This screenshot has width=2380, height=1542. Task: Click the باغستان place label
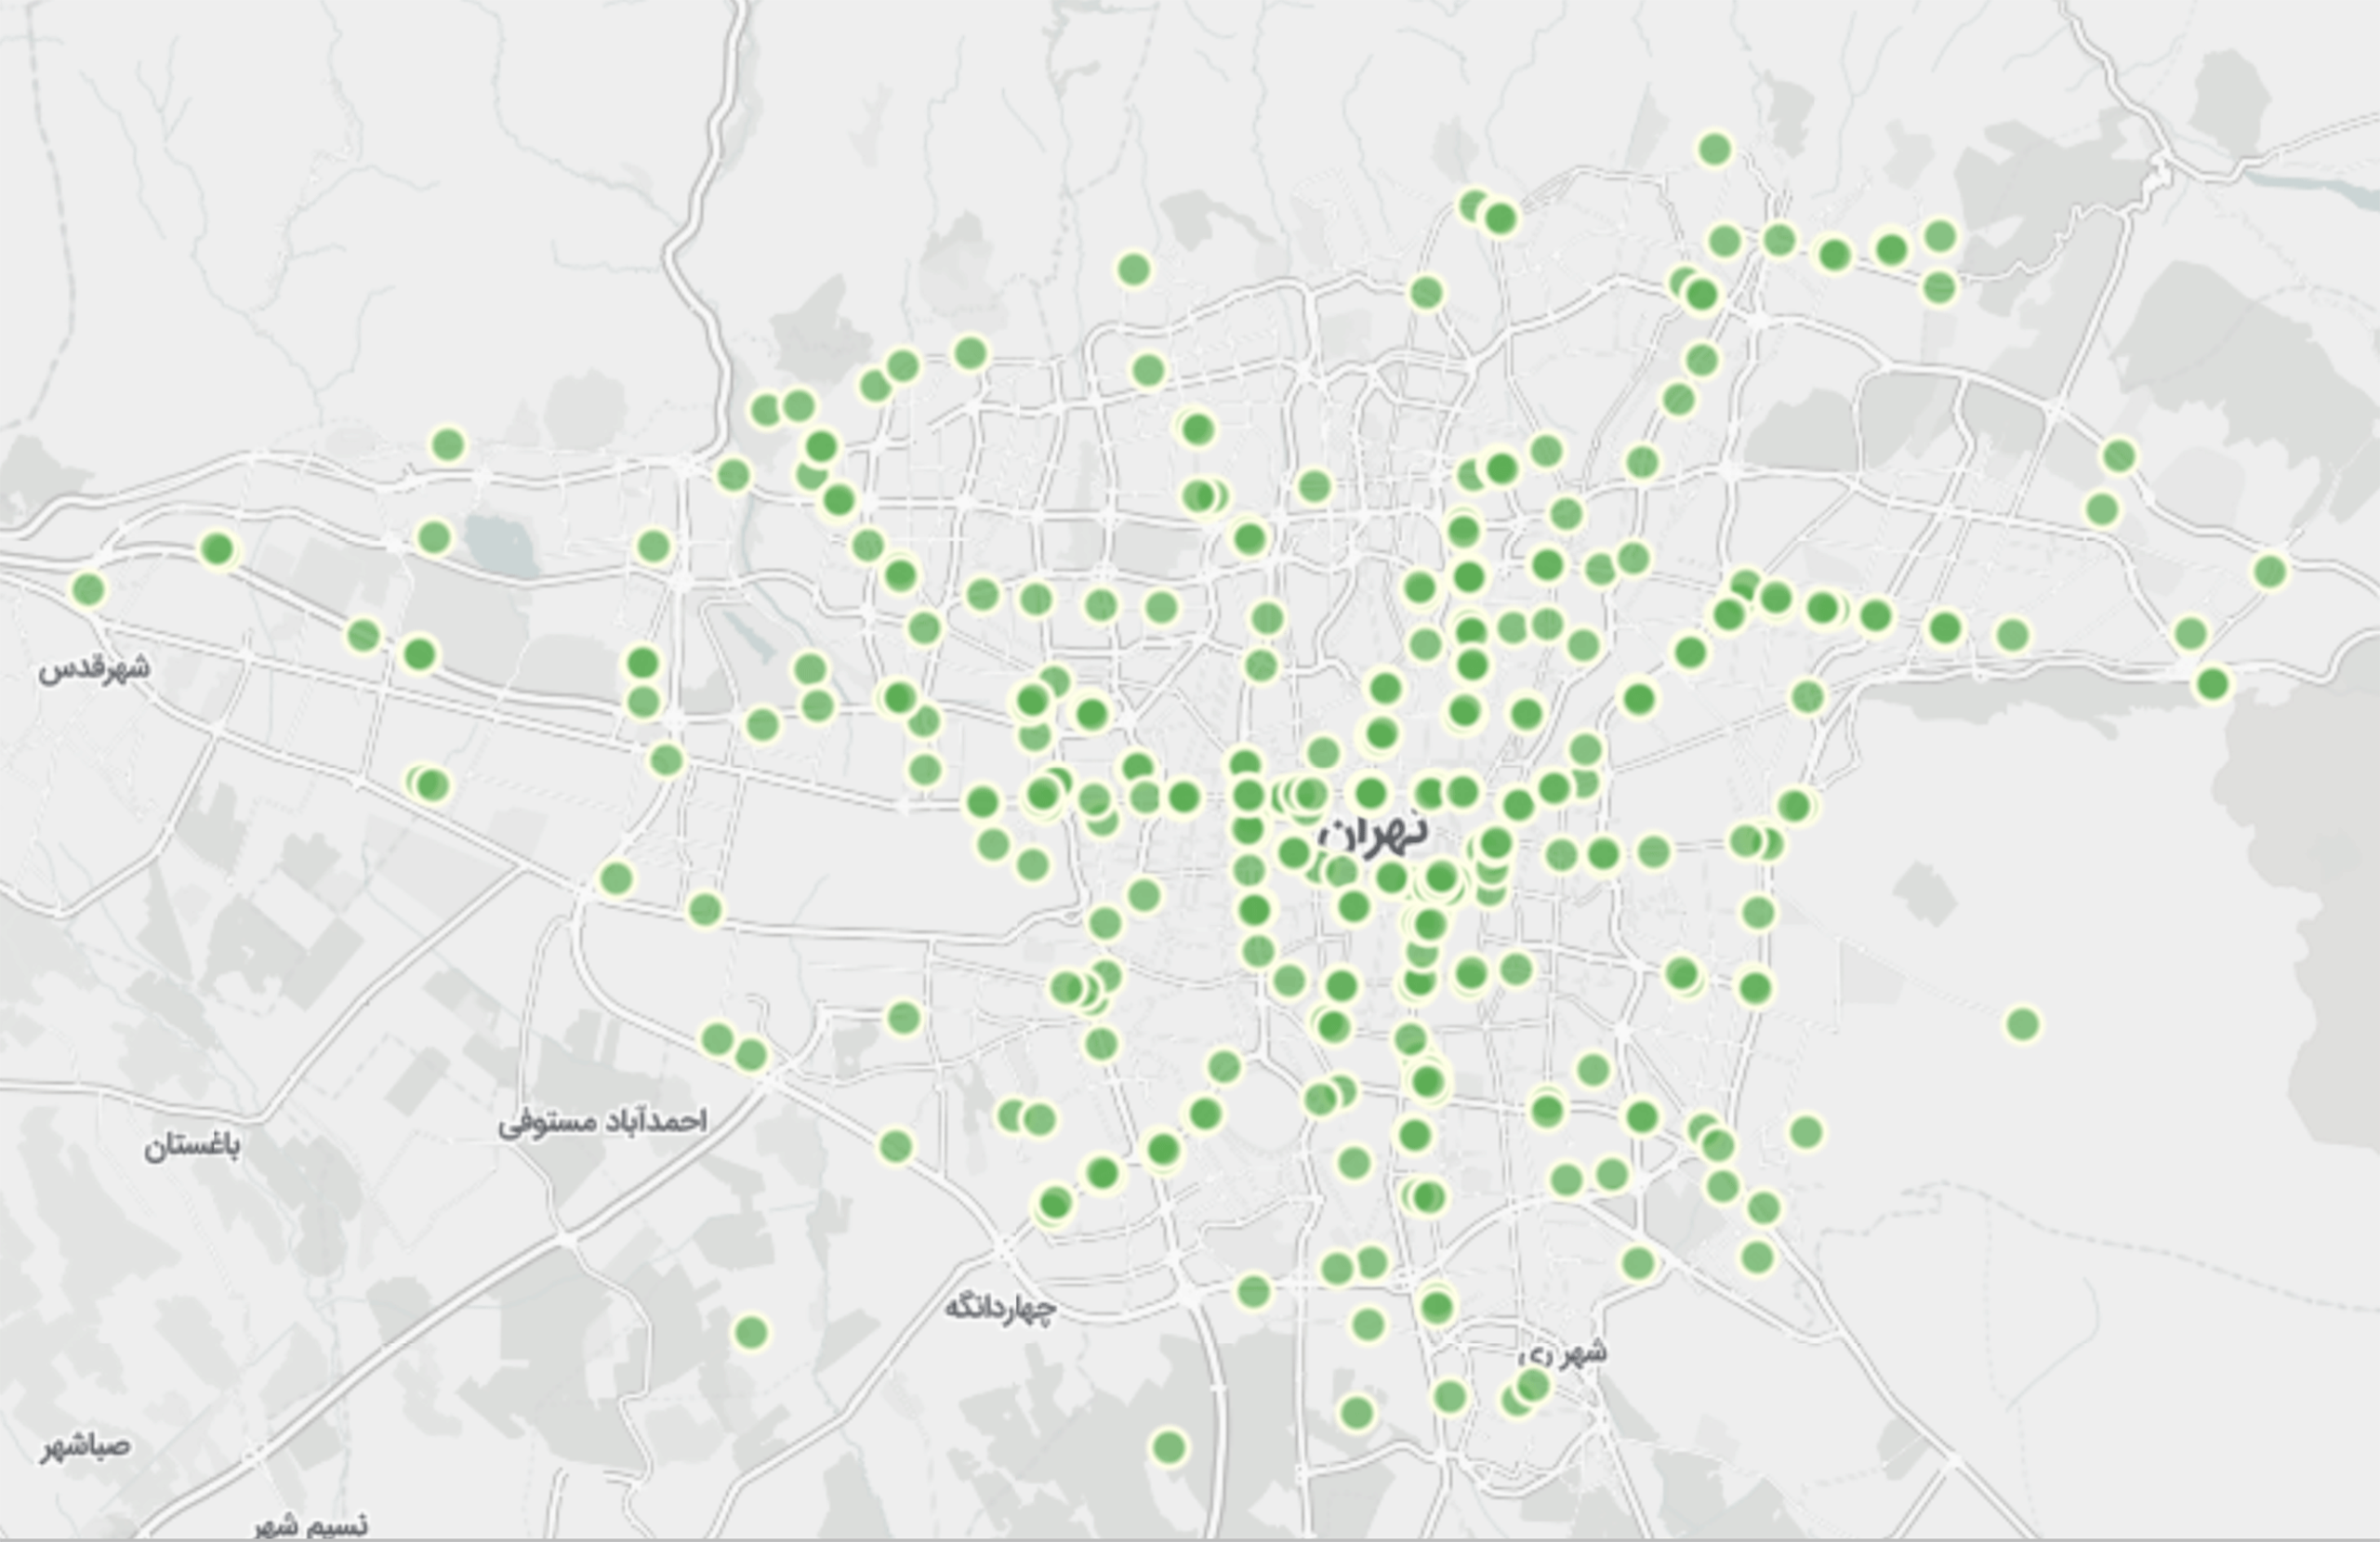point(192,1146)
